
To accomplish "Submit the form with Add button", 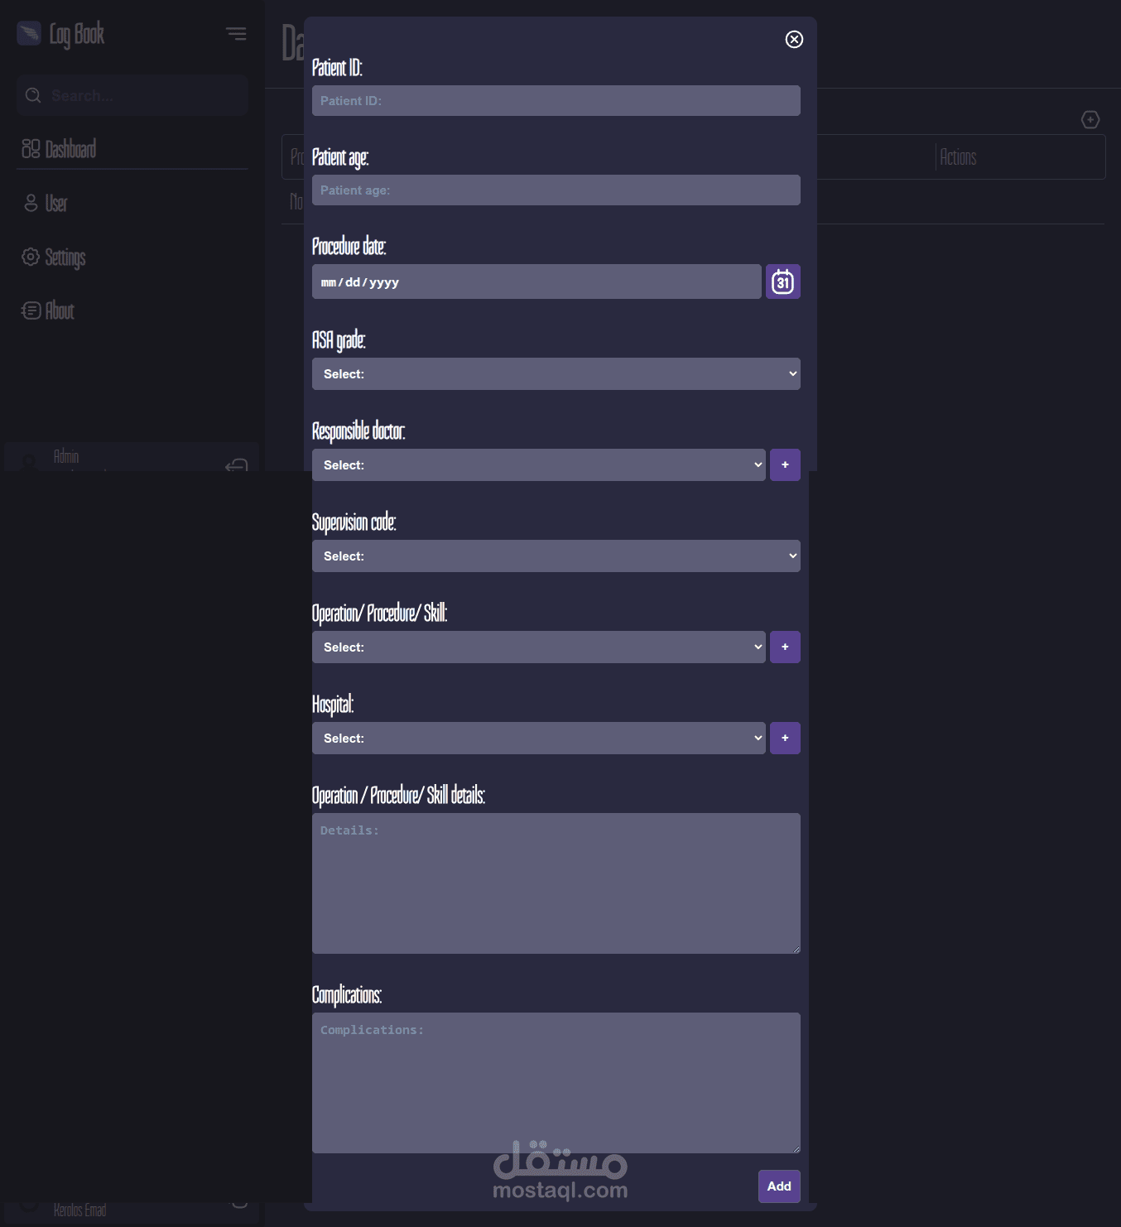I will pyautogui.click(x=779, y=1186).
